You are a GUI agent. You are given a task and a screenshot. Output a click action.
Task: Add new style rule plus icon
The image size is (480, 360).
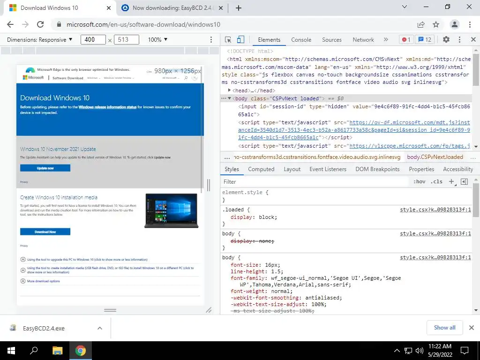[451, 181]
